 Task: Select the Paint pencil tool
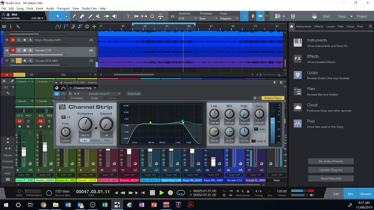tap(90, 16)
